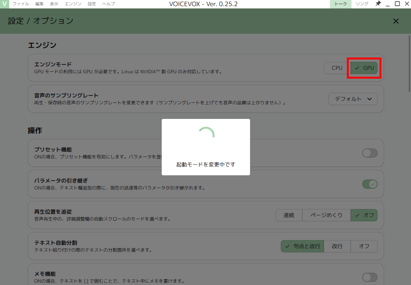411x285 pixels.
Task: Click the 起動モードを変更中です message
Action: 206,165
